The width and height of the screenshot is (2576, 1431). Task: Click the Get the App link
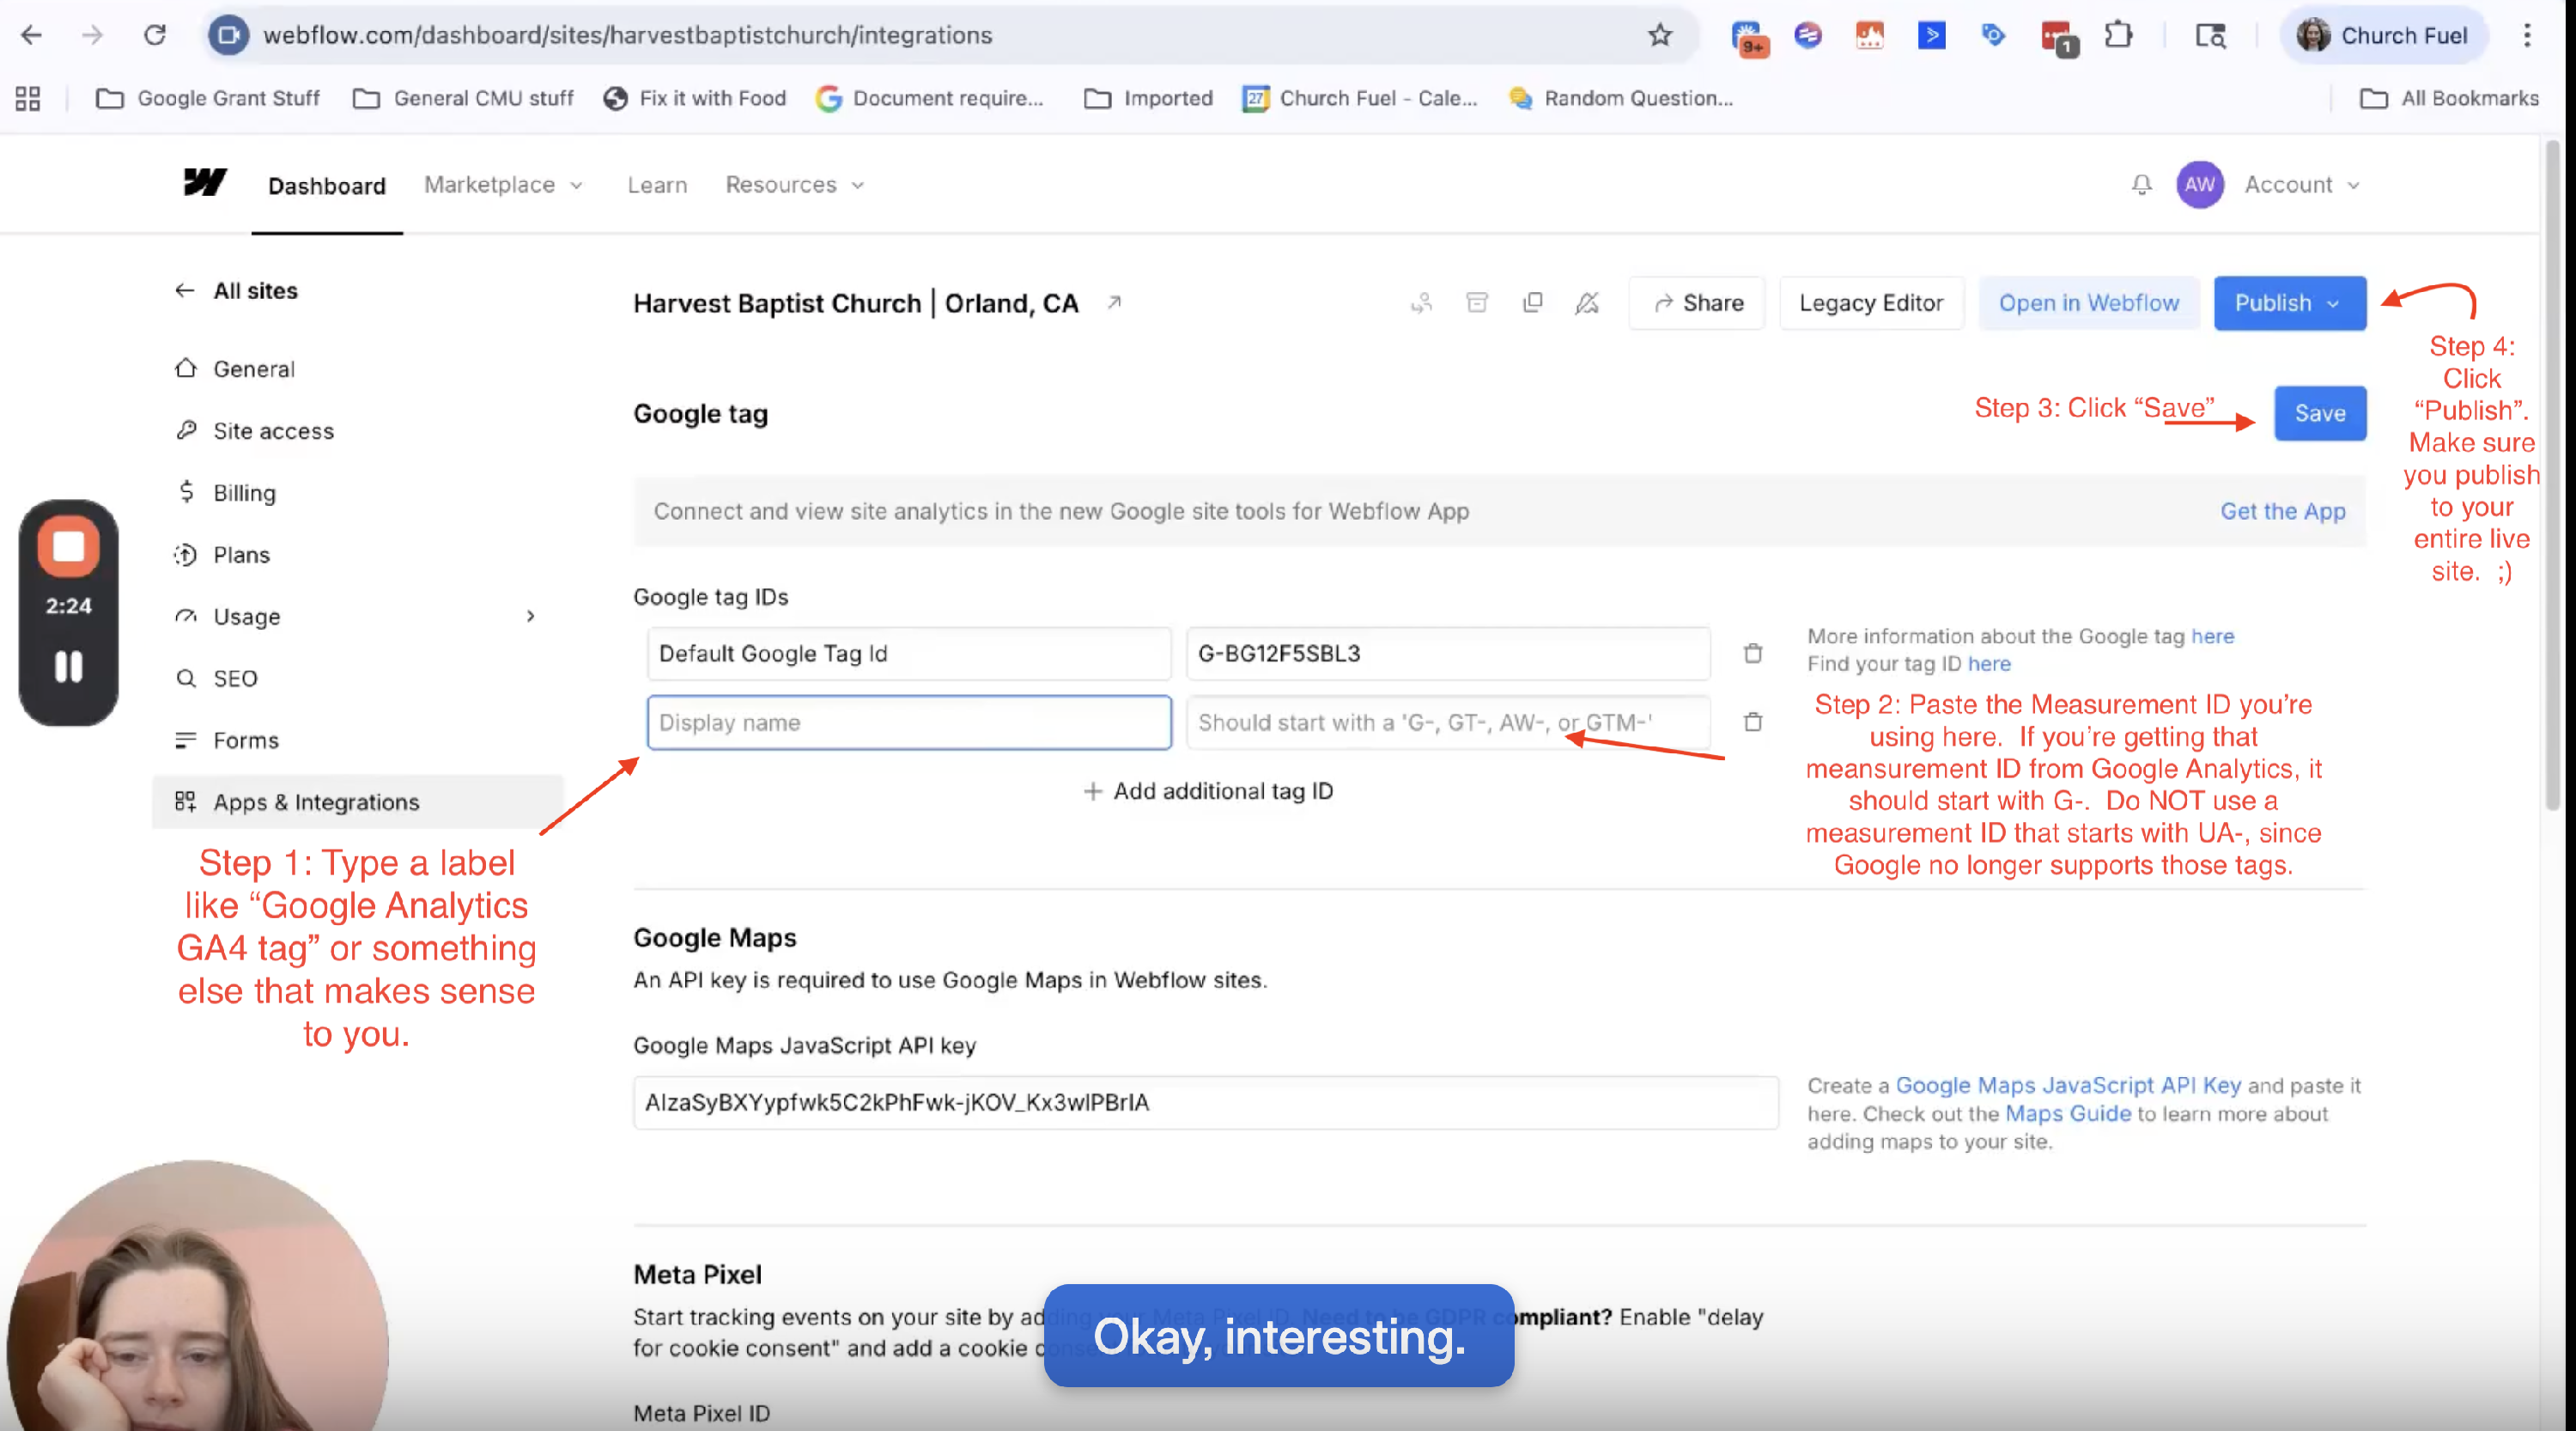pyautogui.click(x=2282, y=511)
